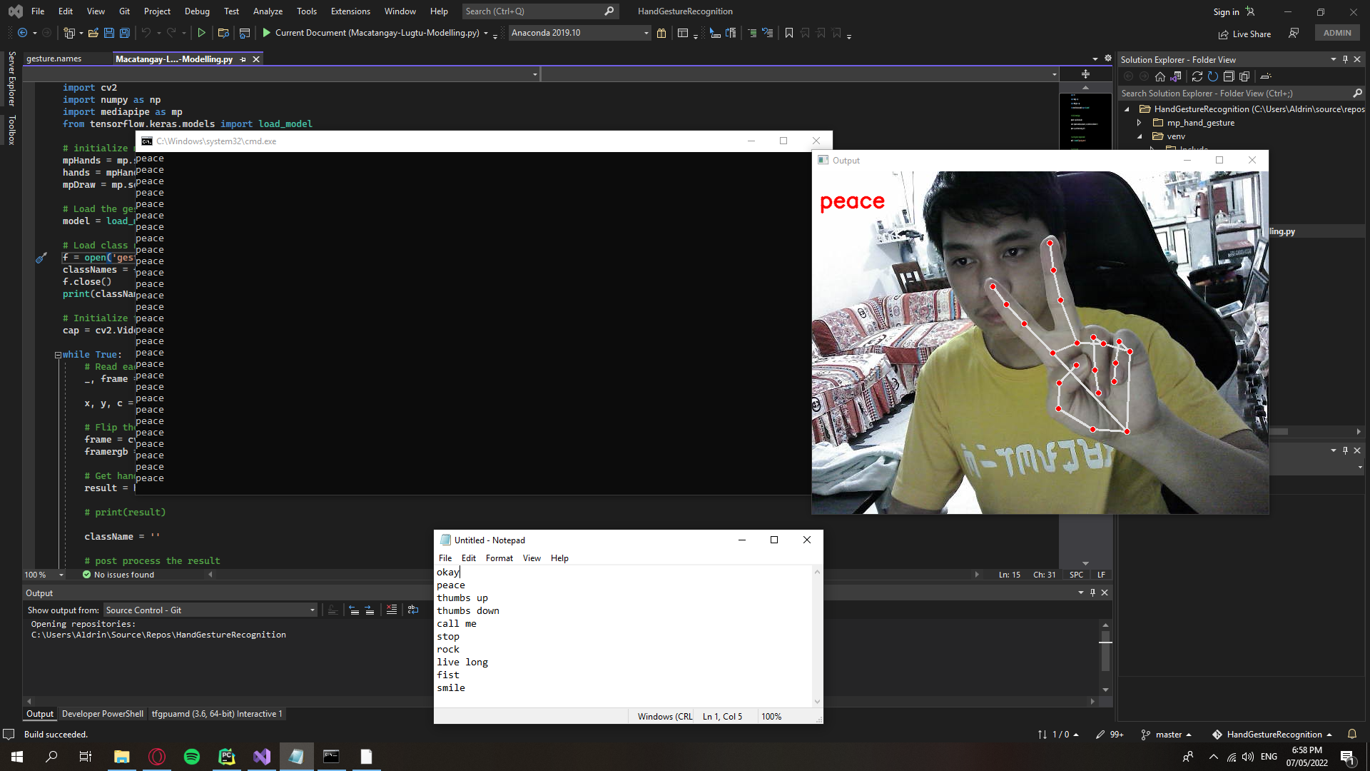Open the Debug menu
The height and width of the screenshot is (771, 1370).
coord(197,11)
